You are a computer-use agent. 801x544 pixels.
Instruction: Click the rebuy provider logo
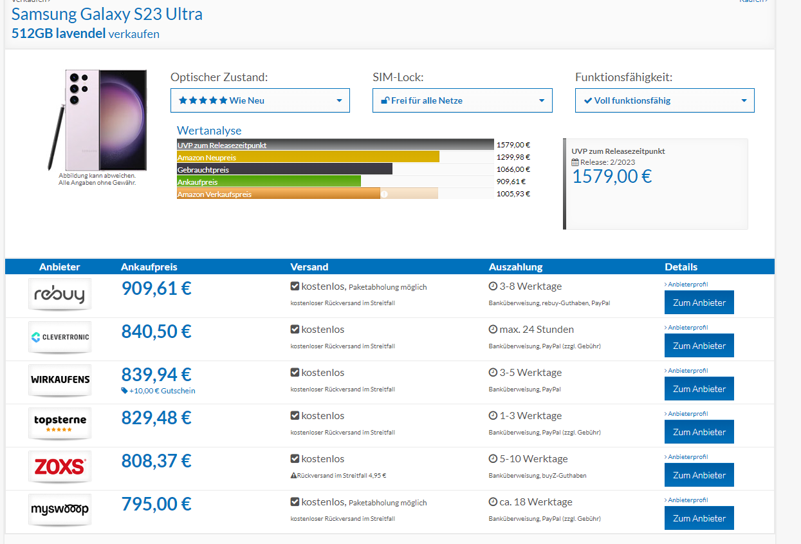click(x=60, y=295)
